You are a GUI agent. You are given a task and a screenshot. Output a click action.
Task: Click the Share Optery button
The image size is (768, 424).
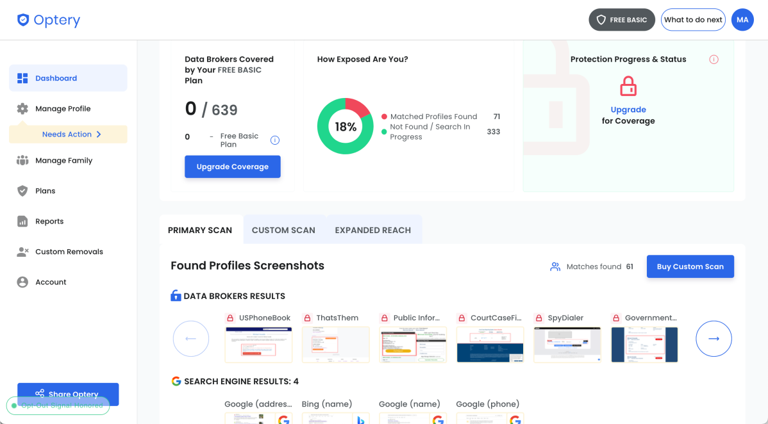[x=68, y=394]
